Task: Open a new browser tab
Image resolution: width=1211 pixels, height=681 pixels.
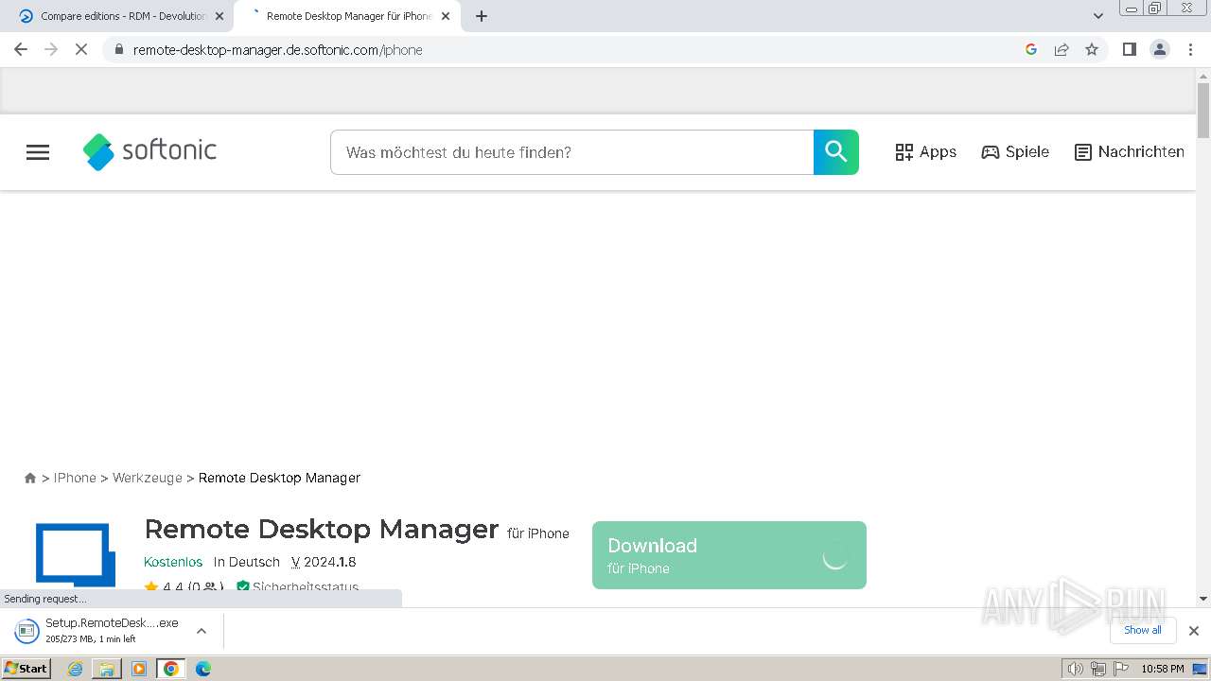Action: click(x=482, y=16)
